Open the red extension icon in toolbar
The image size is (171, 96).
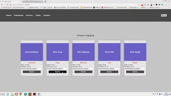[x=142, y=5]
